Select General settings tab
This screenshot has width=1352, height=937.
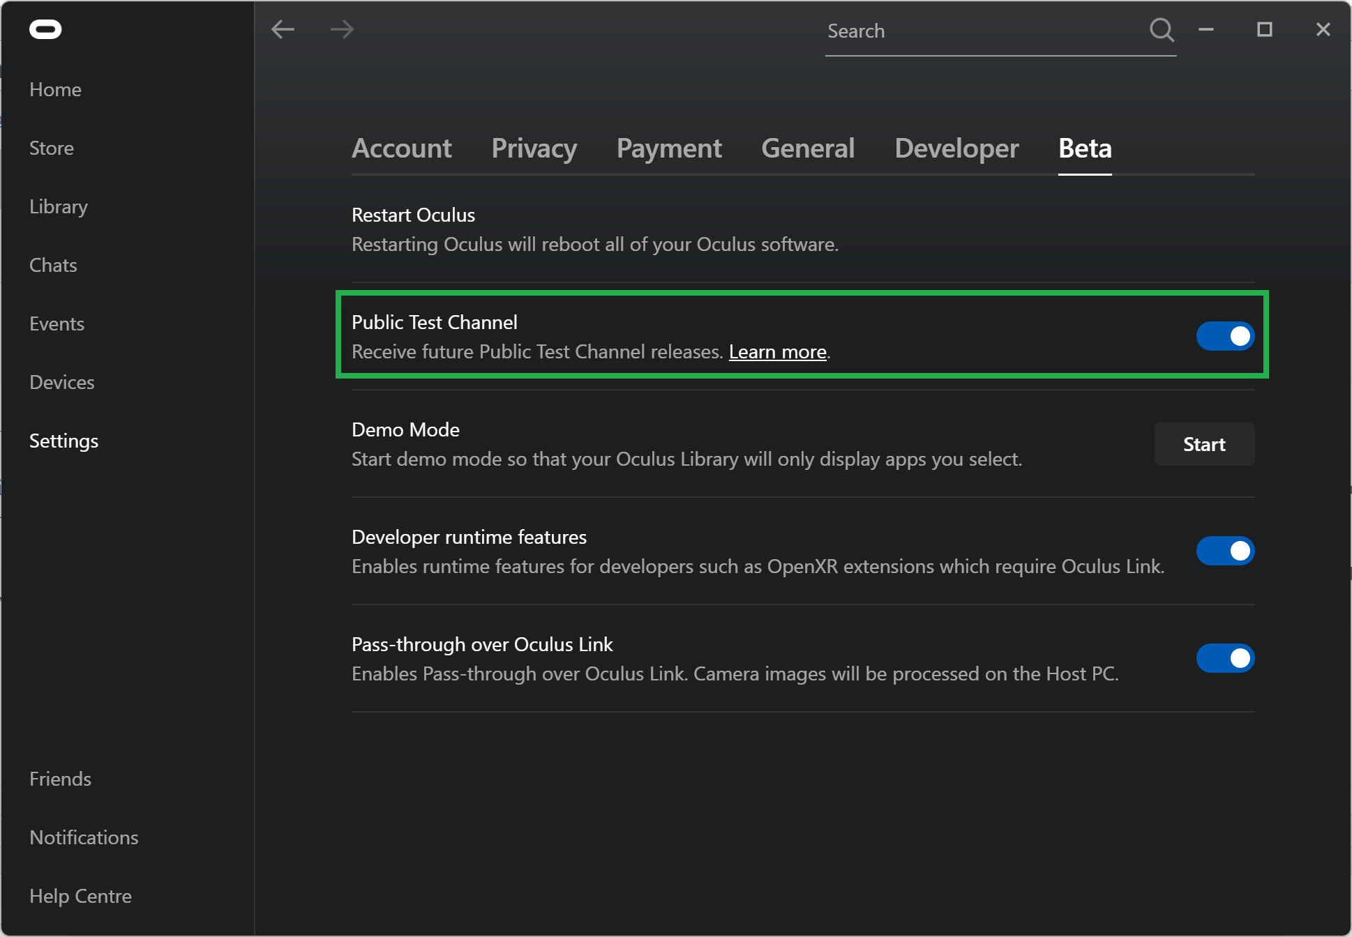[x=806, y=148]
